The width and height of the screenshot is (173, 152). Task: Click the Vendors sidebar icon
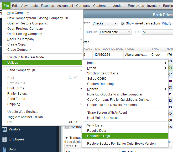click(x=4, y=129)
